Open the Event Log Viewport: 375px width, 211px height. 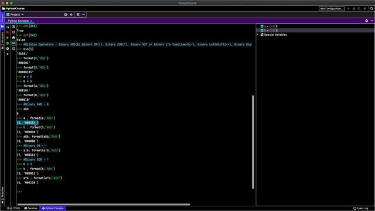(x=361, y=209)
